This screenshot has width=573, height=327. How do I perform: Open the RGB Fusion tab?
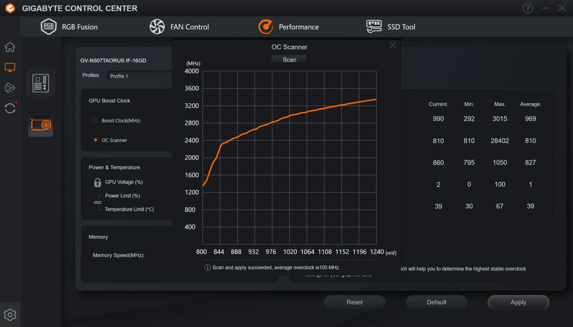69,27
